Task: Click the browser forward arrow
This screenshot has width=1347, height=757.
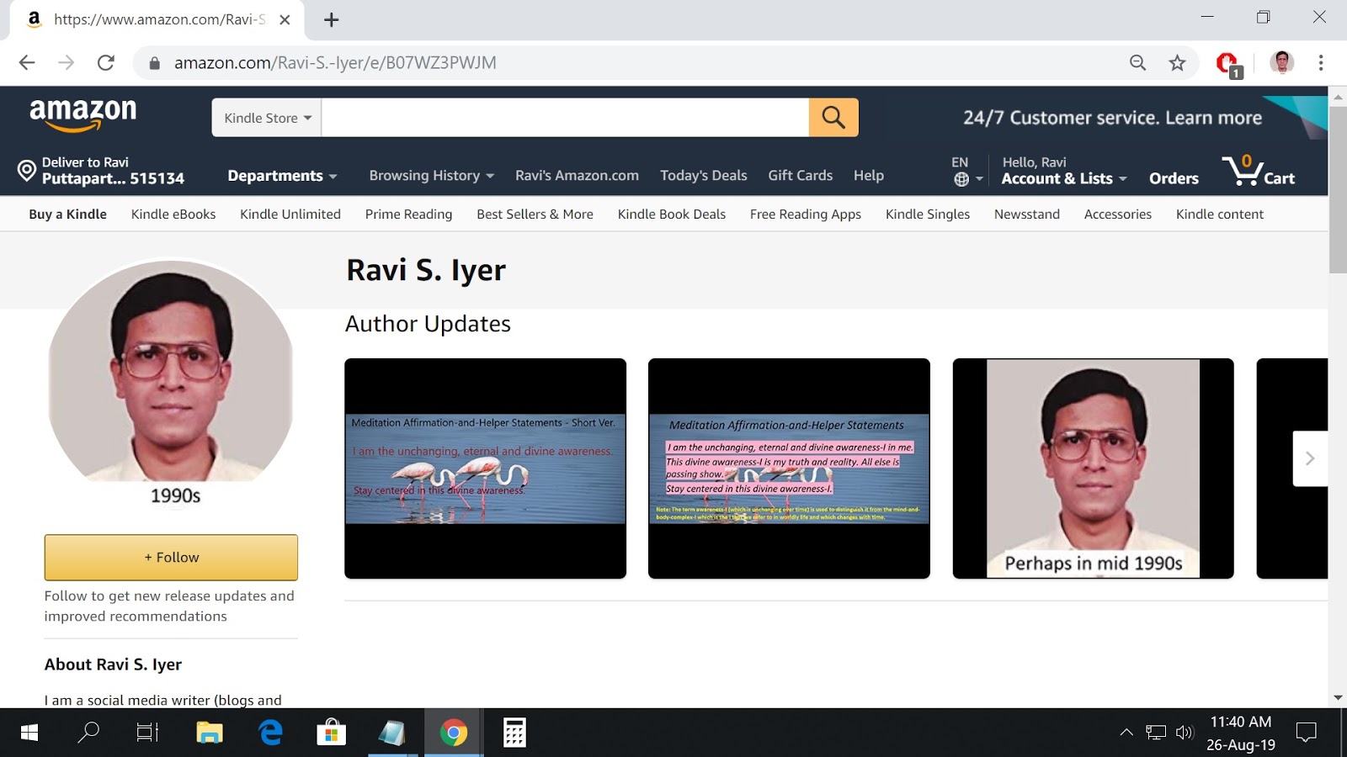Action: [x=67, y=63]
